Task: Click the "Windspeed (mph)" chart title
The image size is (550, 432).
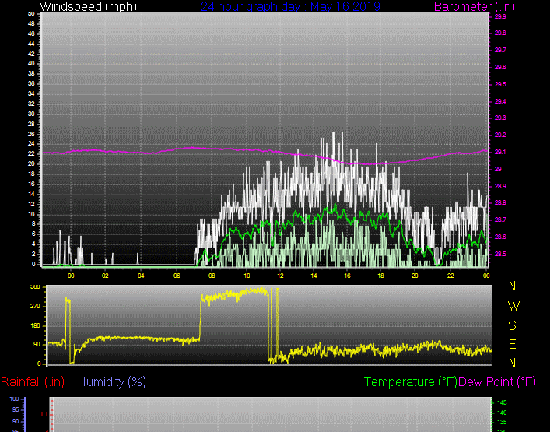Action: 88,6
